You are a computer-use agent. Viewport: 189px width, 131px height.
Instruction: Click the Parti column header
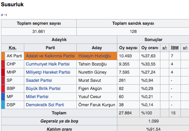pyautogui.click(x=50, y=48)
